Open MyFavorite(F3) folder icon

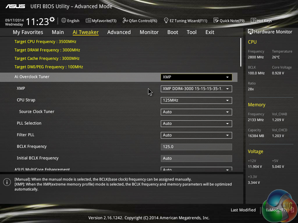click(x=88, y=21)
